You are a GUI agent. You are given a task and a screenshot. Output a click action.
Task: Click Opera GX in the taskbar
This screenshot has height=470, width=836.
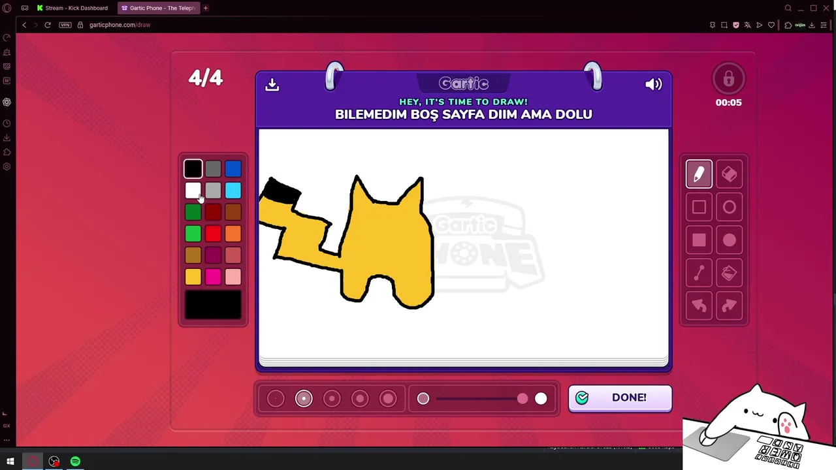(33, 462)
